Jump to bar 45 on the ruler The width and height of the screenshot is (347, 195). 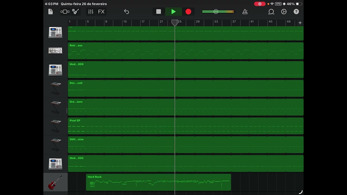click(270, 22)
